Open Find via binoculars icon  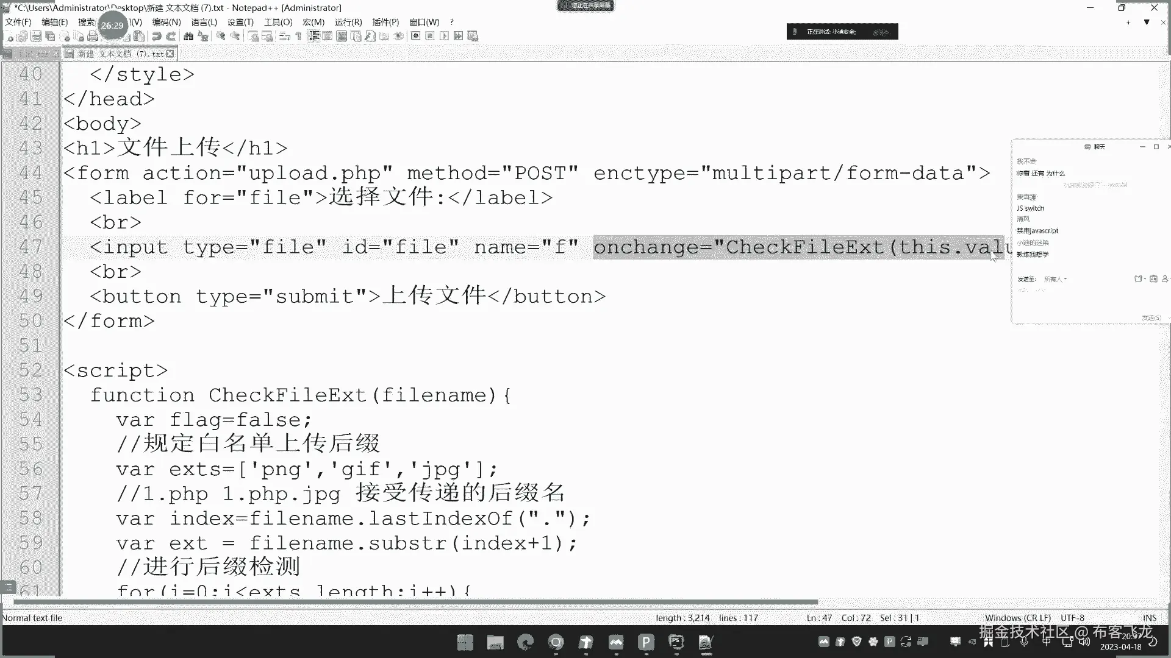coord(188,37)
